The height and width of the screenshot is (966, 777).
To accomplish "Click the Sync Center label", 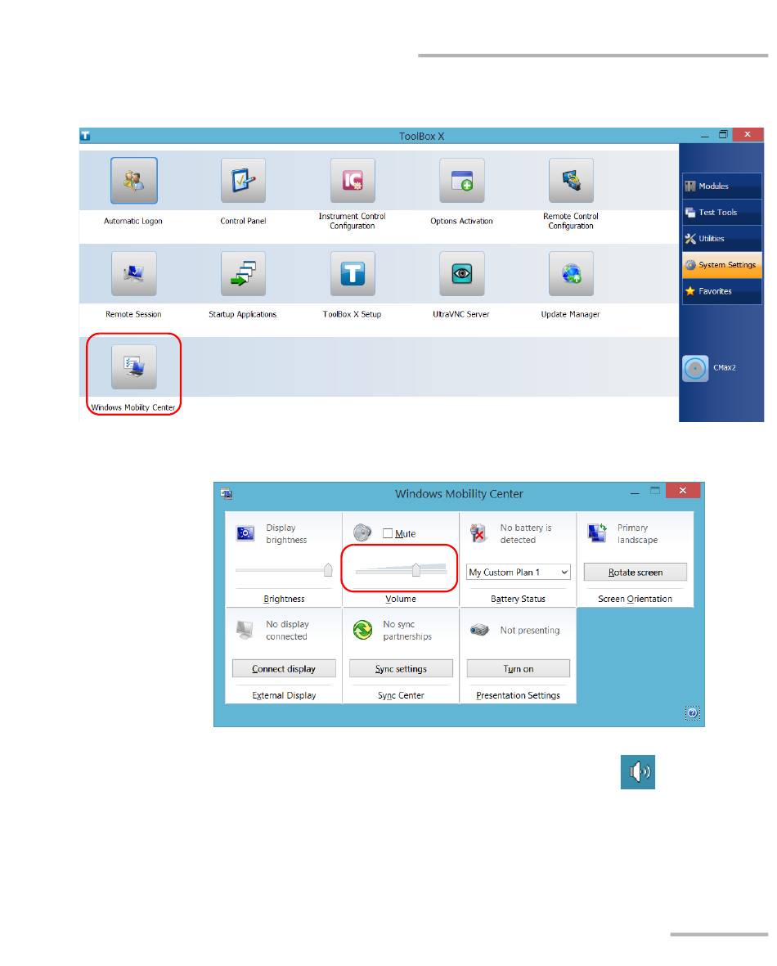I will (401, 695).
